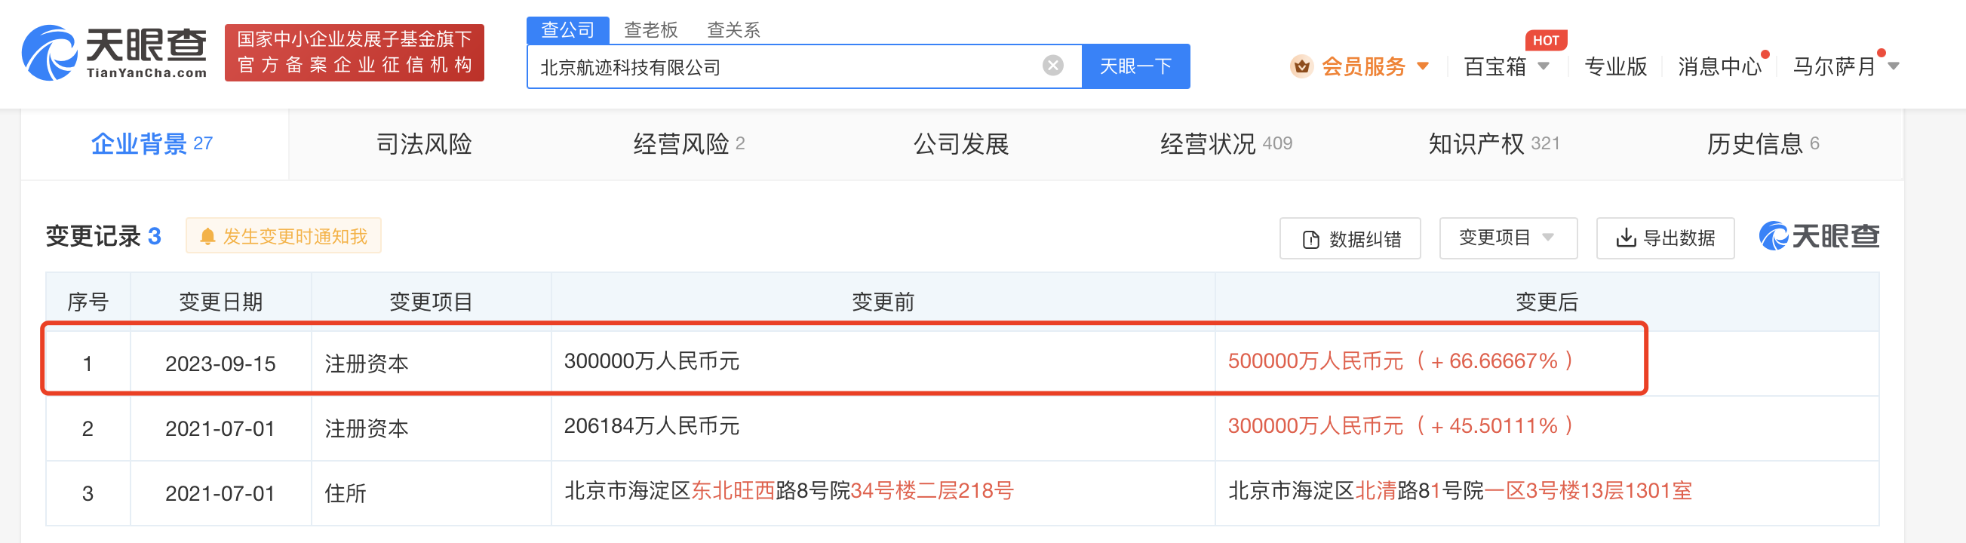The image size is (1966, 543).
Task: Click the crown icon beside 会员服务
Action: tap(1301, 66)
